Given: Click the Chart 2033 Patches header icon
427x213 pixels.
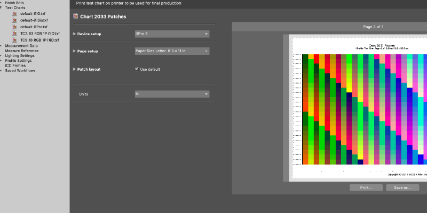Looking at the screenshot, I should click(76, 17).
